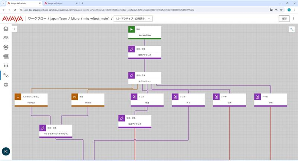Click the purple icon on 挨拶アナウンス node
The width and height of the screenshot is (298, 161).
pyautogui.click(x=132, y=49)
